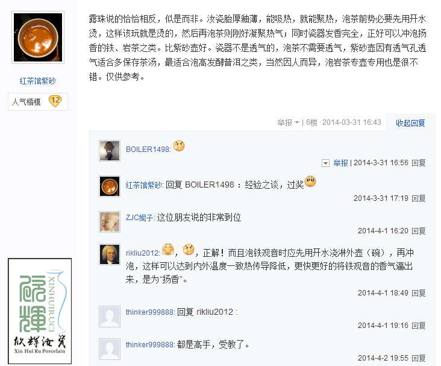The image size is (441, 366).
Task: Click the smiling emoticon after rikliu2012
Action: click(x=168, y=249)
